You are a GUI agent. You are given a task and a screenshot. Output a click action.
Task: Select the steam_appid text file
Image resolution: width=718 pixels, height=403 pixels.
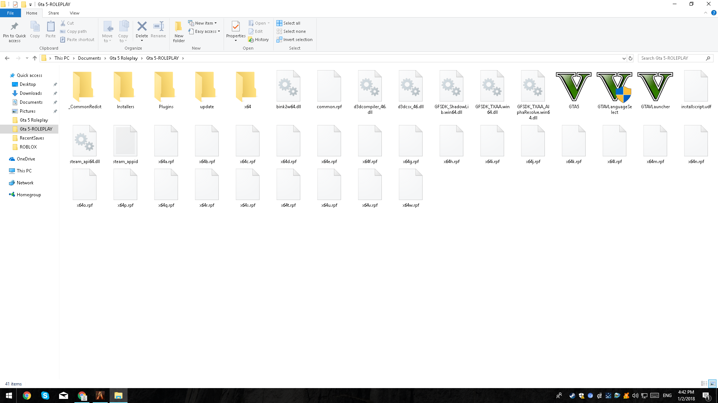tap(125, 145)
